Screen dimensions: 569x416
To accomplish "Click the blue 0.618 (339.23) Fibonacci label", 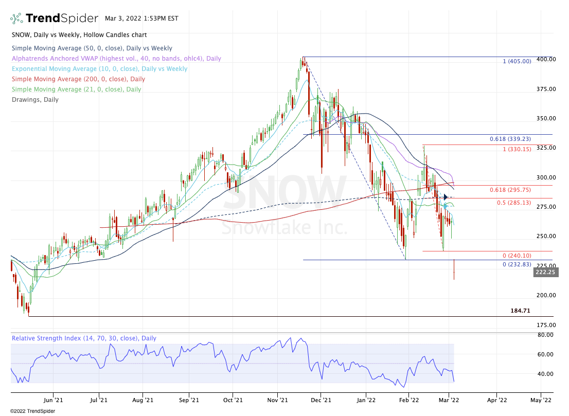I will pos(510,139).
